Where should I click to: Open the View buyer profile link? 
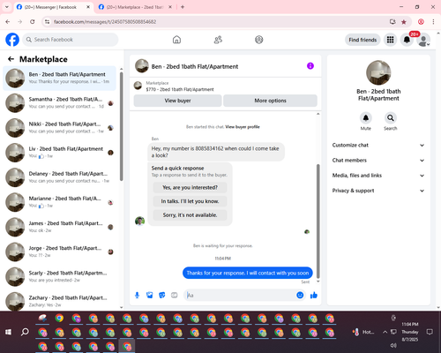click(243, 127)
